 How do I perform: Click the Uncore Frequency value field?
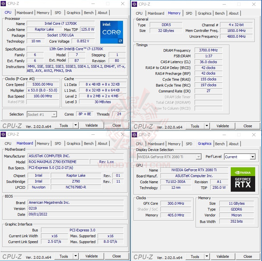237,36
